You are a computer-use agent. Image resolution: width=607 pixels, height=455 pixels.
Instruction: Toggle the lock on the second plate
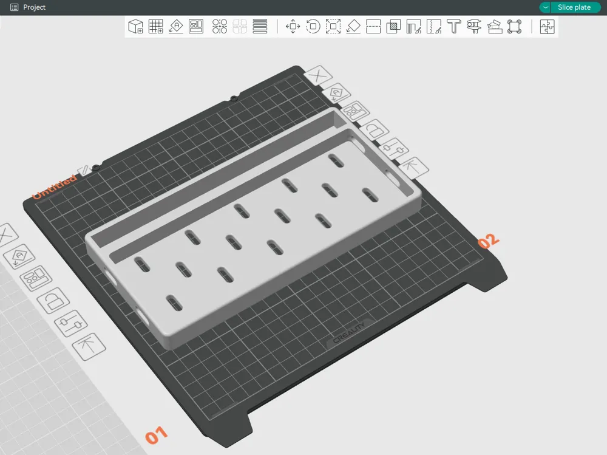click(374, 129)
